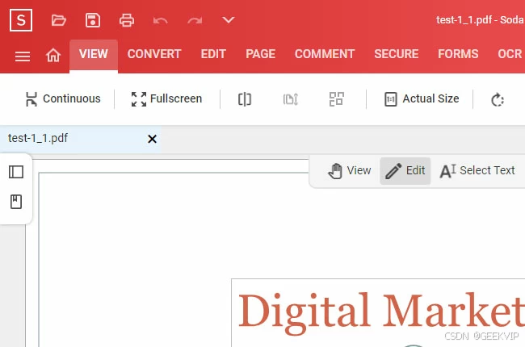The width and height of the screenshot is (525, 347).
Task: Open the EDIT ribbon tab
Action: 213,54
